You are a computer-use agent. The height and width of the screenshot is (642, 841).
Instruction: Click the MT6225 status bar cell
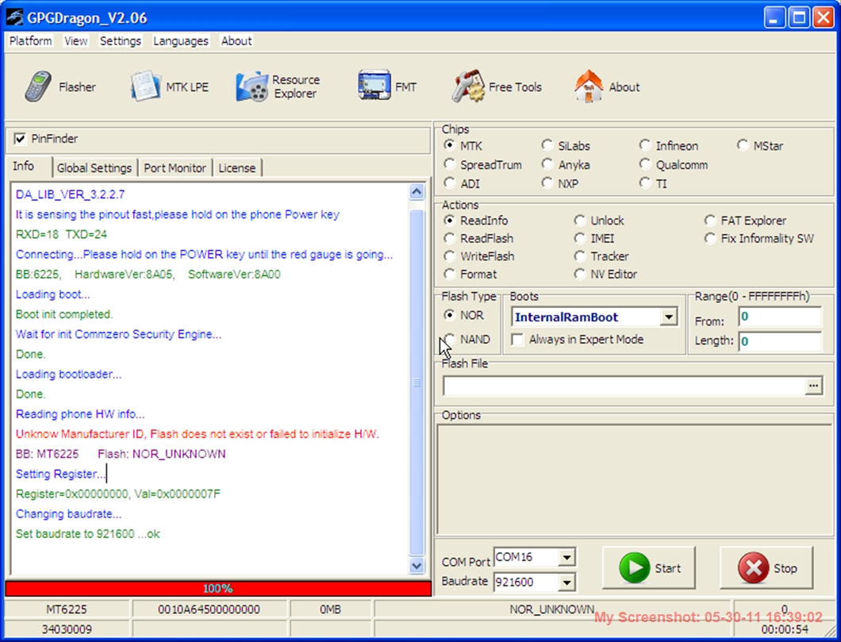tap(67, 609)
